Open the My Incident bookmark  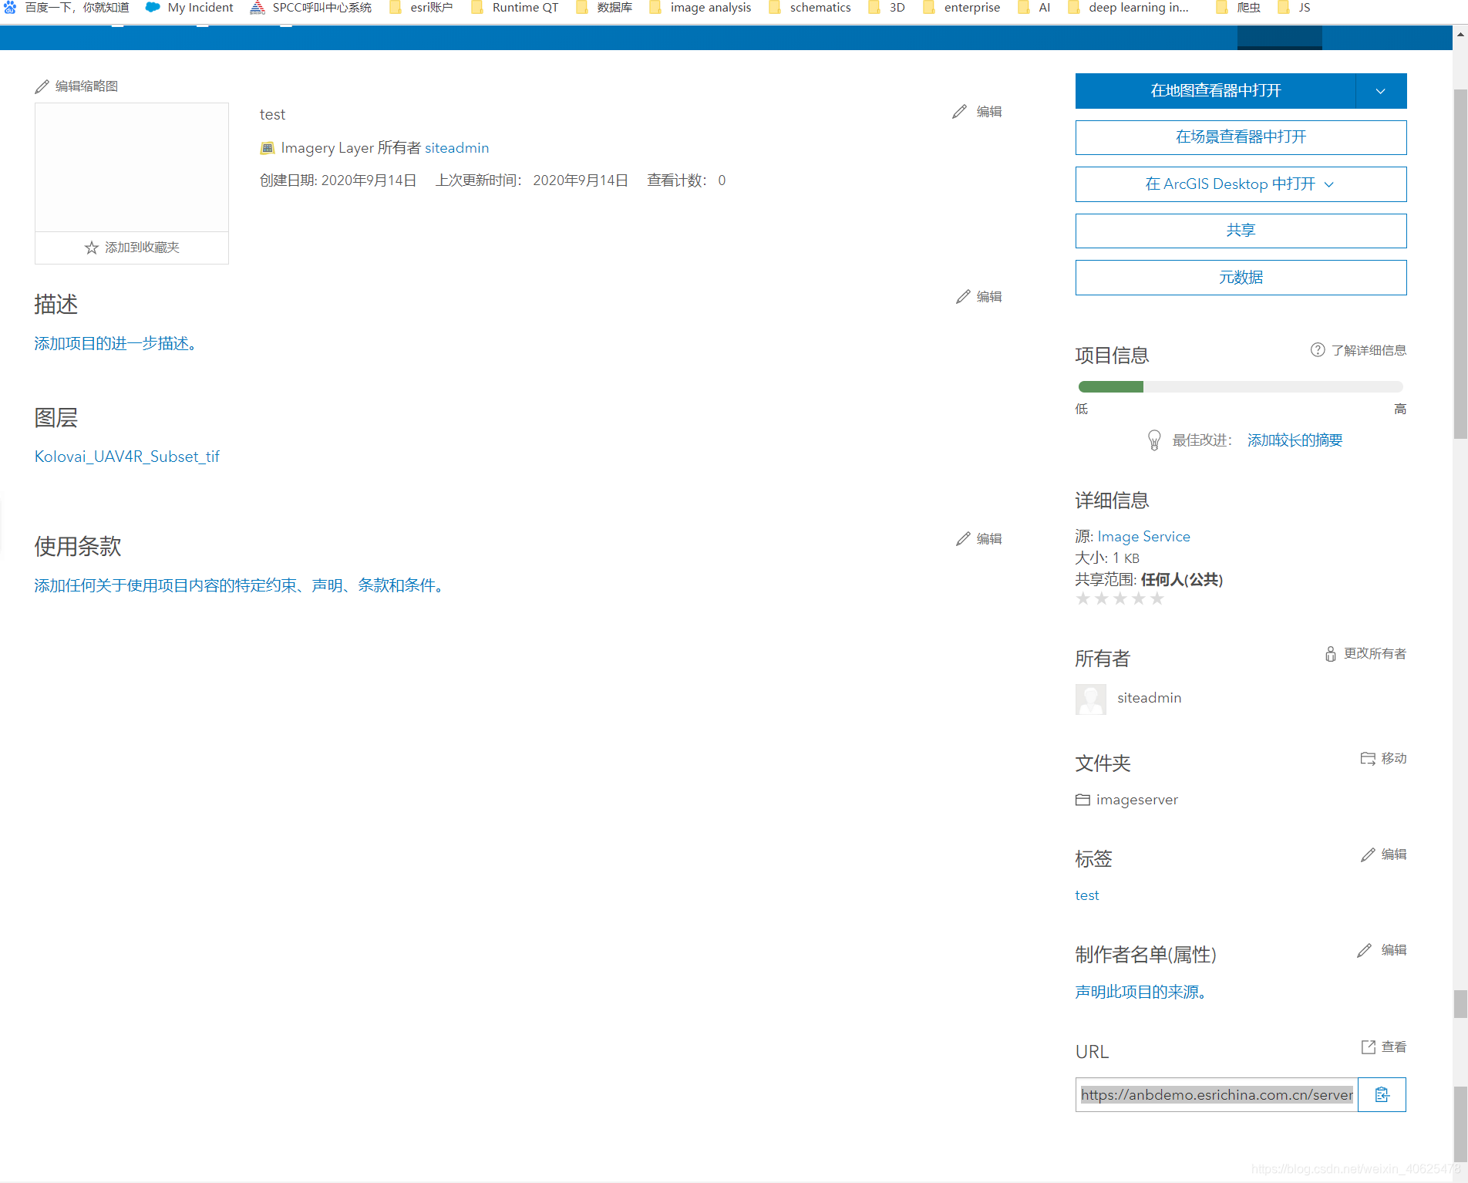pyautogui.click(x=190, y=8)
